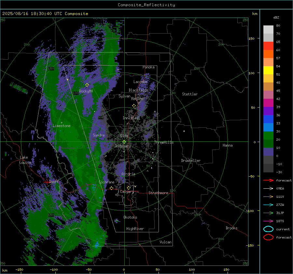
Task: Click the light gray 80 dBZ swatch
Action: (x=268, y=30)
